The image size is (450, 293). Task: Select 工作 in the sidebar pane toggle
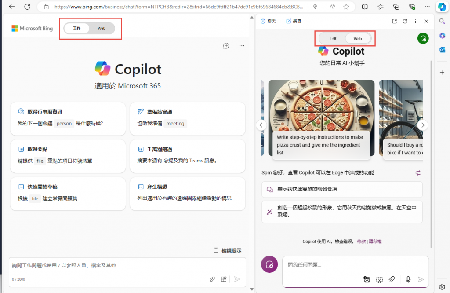(x=332, y=38)
